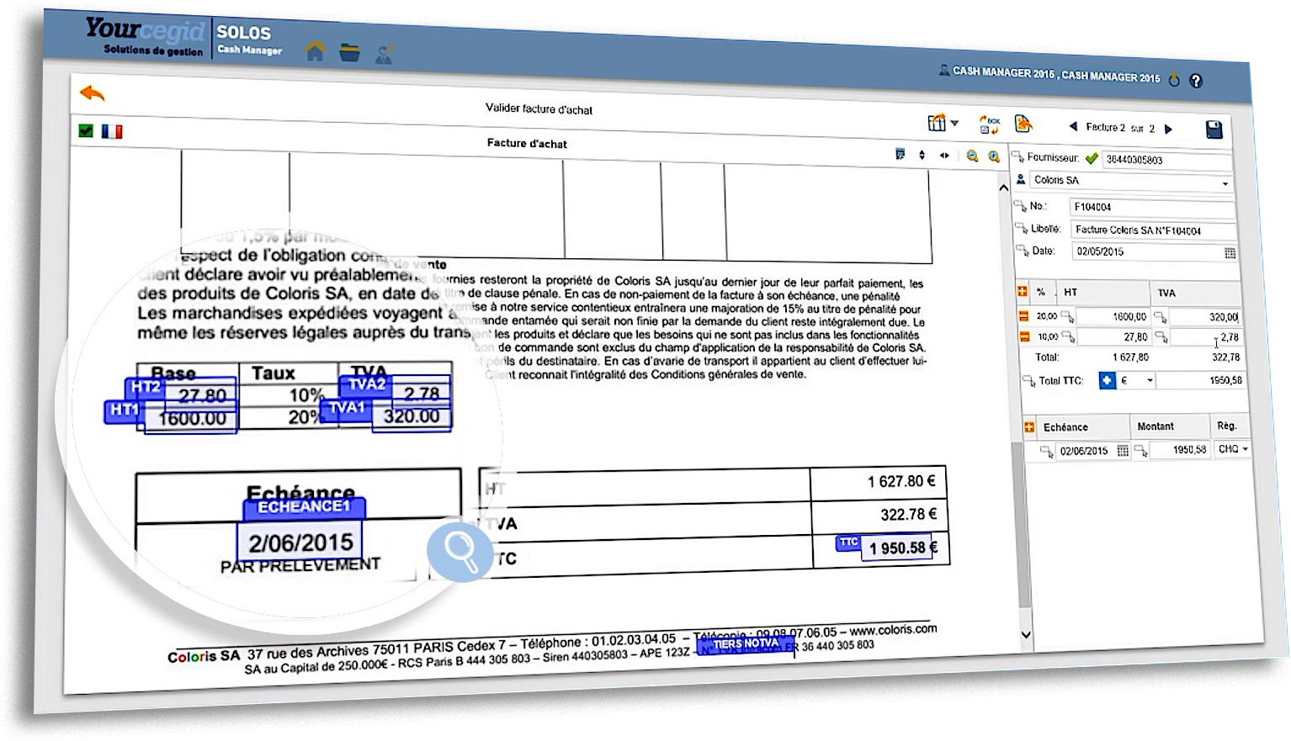
Task: Open the help question mark icon
Action: pos(1196,81)
